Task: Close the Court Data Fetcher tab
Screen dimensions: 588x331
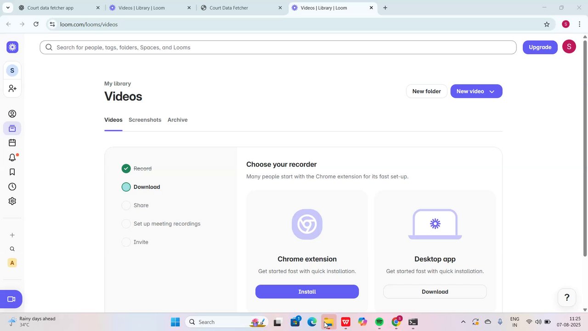Action: pos(280,8)
